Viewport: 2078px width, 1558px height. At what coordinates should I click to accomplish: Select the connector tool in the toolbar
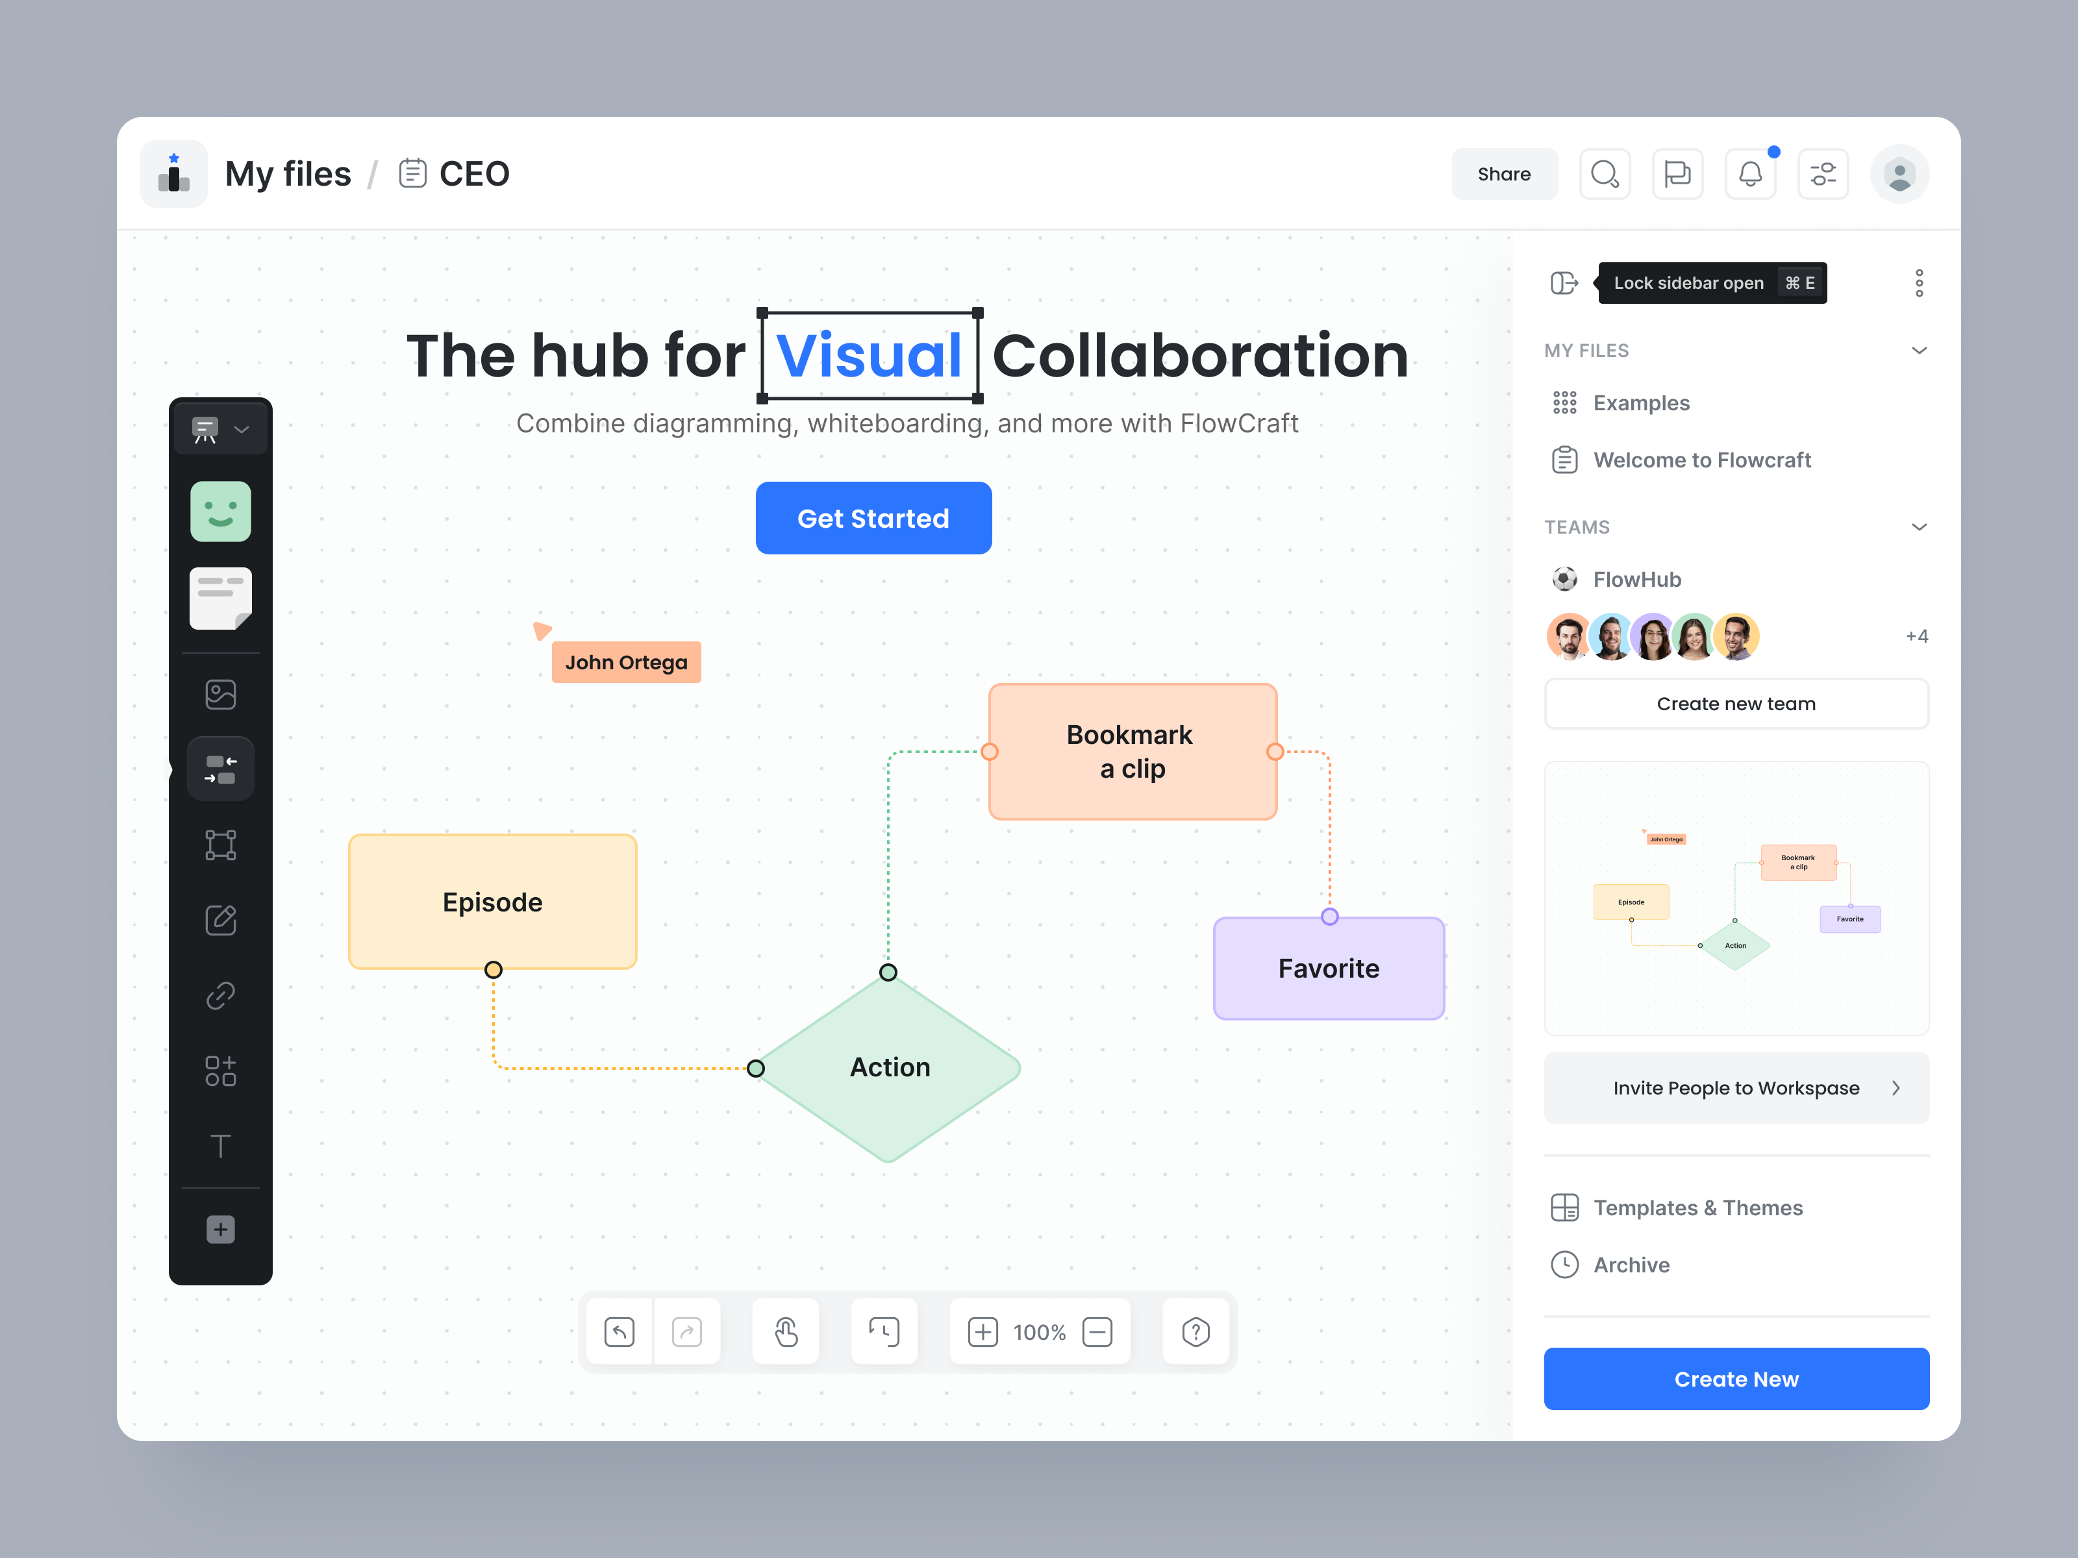(x=221, y=767)
